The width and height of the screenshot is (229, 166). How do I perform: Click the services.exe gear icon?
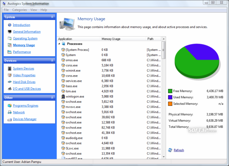click(x=63, y=81)
